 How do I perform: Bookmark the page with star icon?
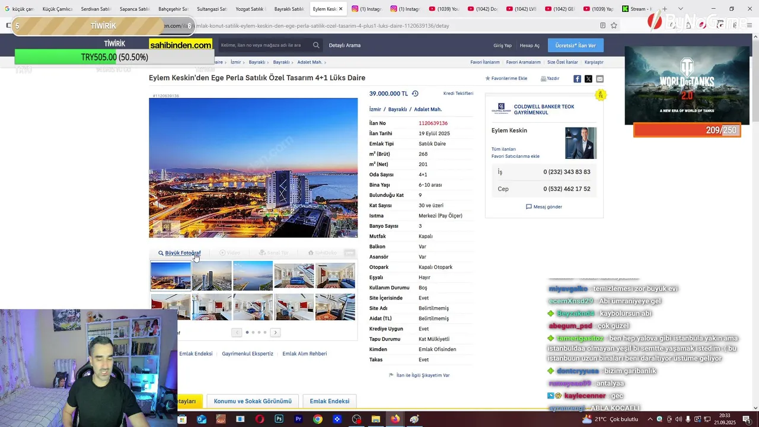(x=614, y=26)
